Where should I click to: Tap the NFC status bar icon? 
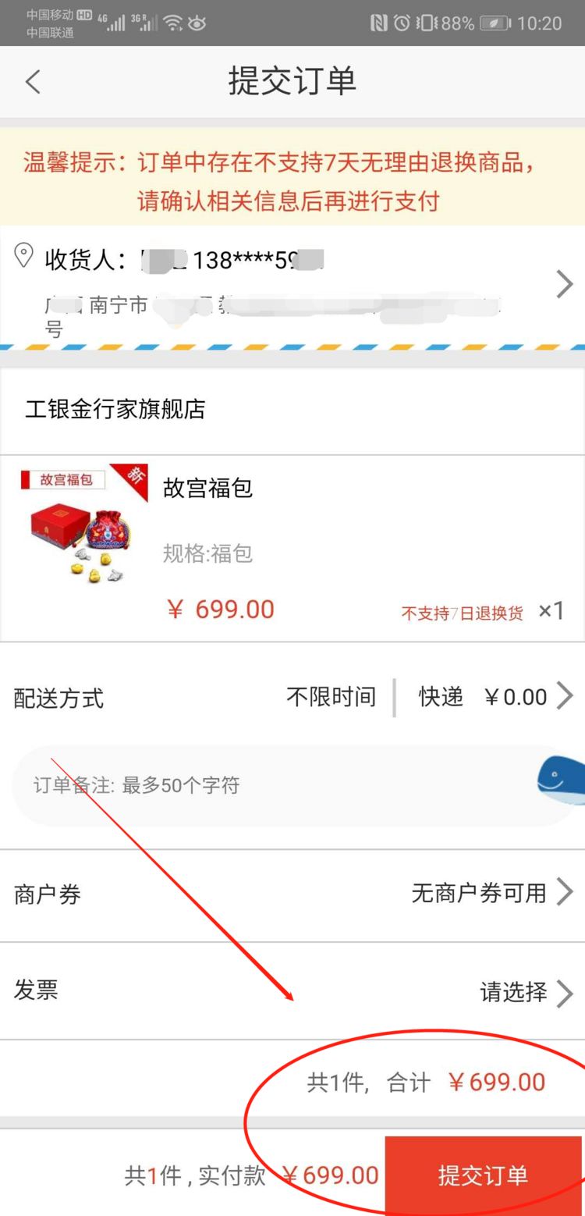(378, 23)
